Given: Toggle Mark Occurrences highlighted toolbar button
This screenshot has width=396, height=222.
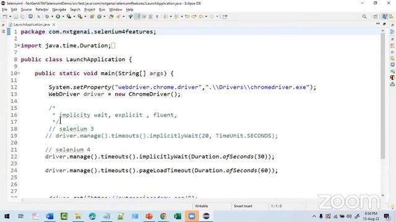Looking at the screenshot, I should click(137, 17).
